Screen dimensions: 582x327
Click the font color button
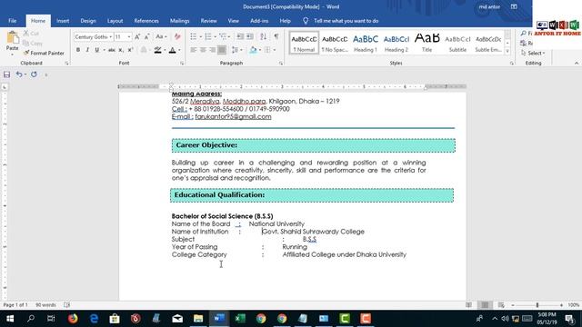[x=172, y=50]
